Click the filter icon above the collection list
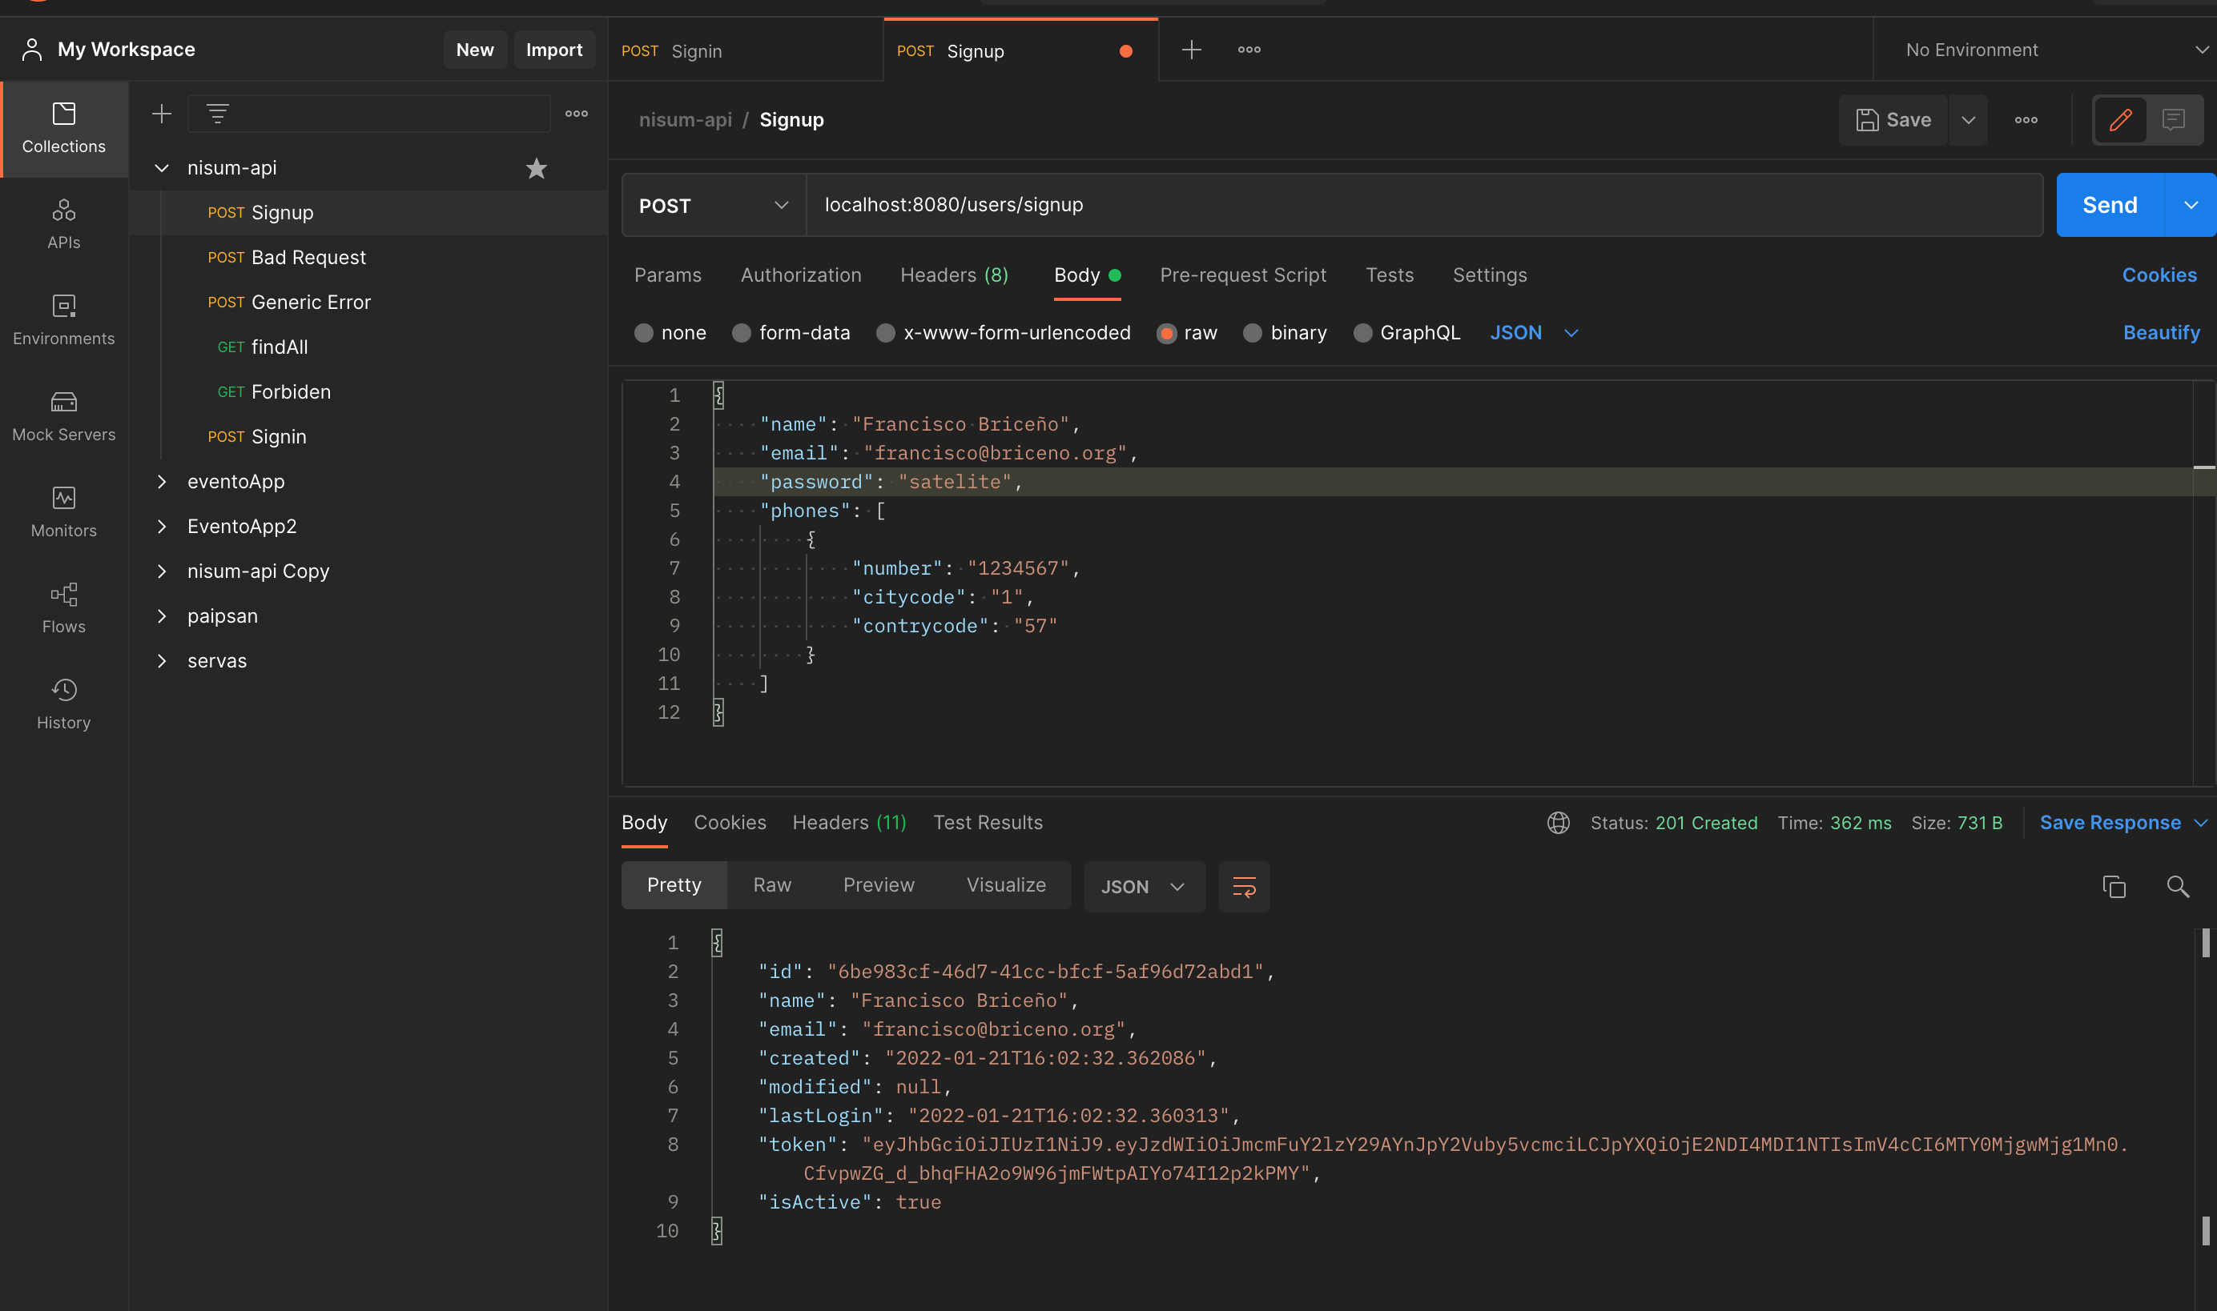 [x=218, y=113]
